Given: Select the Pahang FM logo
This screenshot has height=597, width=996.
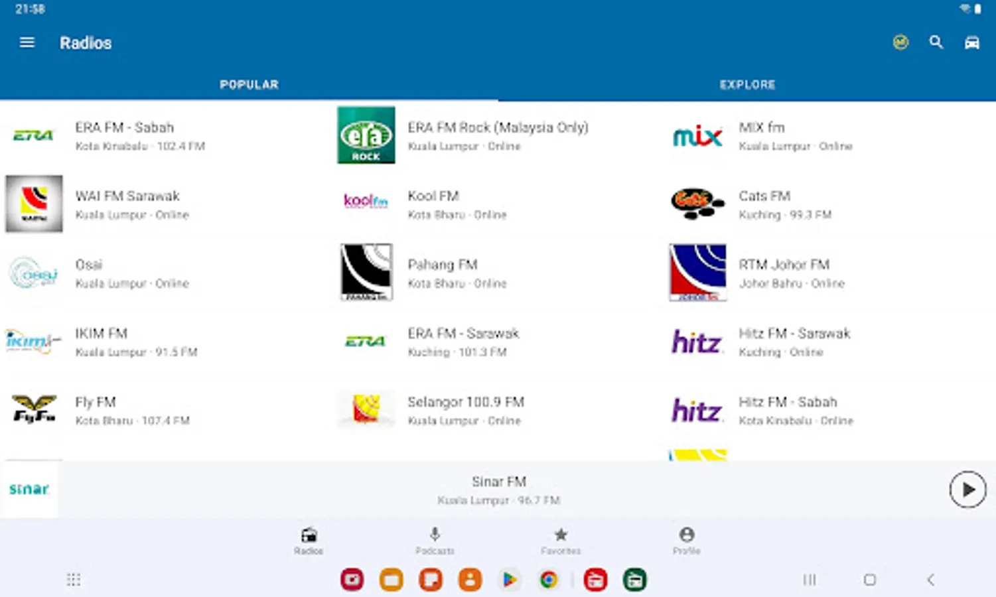Looking at the screenshot, I should 366,272.
